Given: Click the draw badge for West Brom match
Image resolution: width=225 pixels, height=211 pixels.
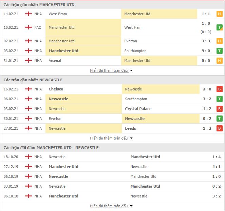Looking at the screenshot, I should [219, 14].
